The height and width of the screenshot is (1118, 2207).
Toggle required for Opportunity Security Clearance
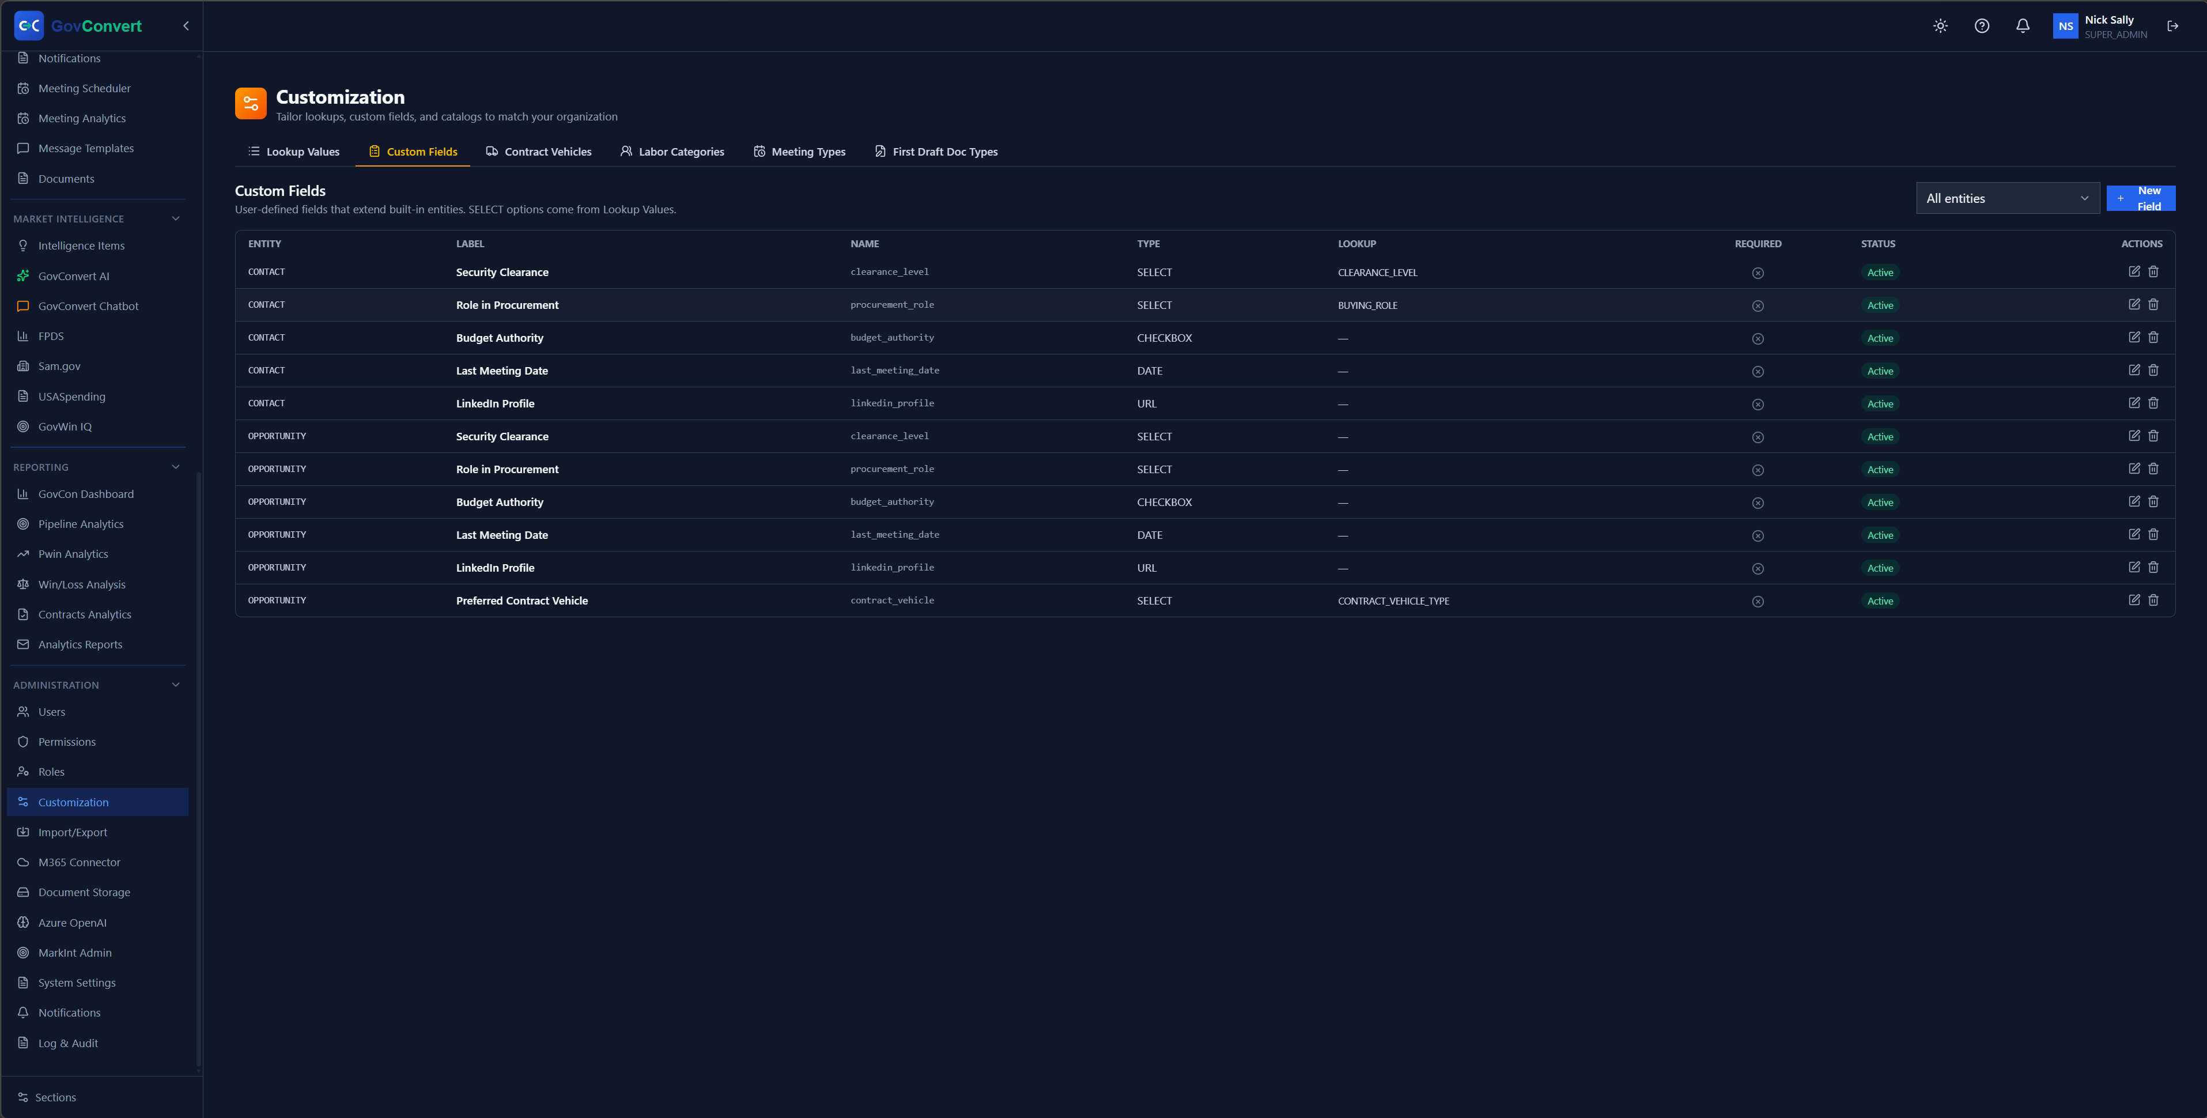point(1758,437)
